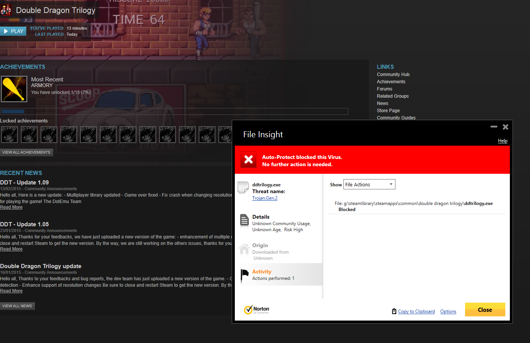The width and height of the screenshot is (530, 343).
Task: Go to the Store Page link
Action: [x=388, y=111]
